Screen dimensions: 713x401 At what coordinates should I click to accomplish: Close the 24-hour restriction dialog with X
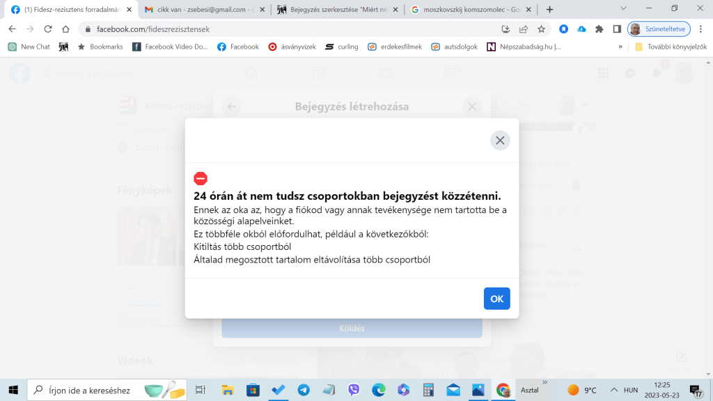499,141
